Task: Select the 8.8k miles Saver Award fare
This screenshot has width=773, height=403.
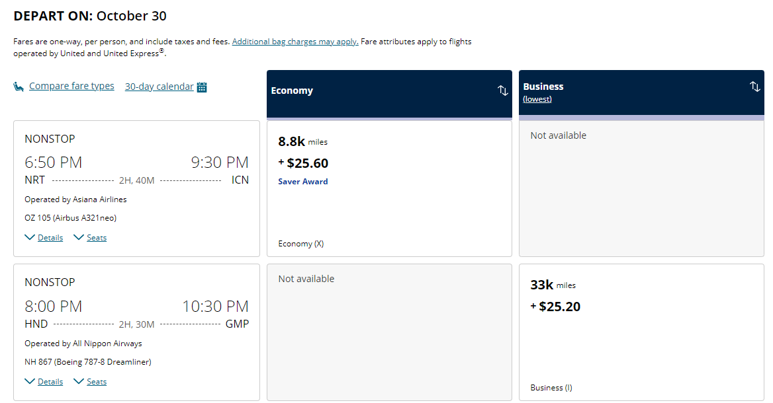Action: pyautogui.click(x=389, y=188)
